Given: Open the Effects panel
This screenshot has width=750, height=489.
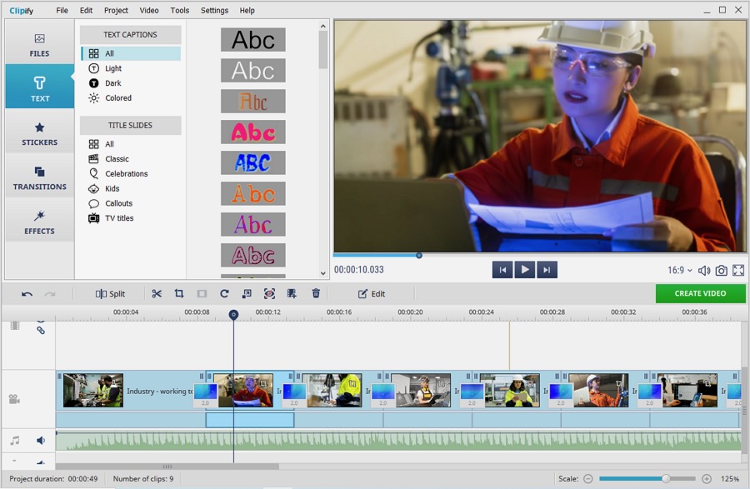Looking at the screenshot, I should pos(39,222).
